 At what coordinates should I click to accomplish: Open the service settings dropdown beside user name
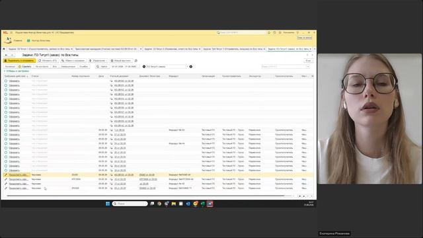point(297,32)
